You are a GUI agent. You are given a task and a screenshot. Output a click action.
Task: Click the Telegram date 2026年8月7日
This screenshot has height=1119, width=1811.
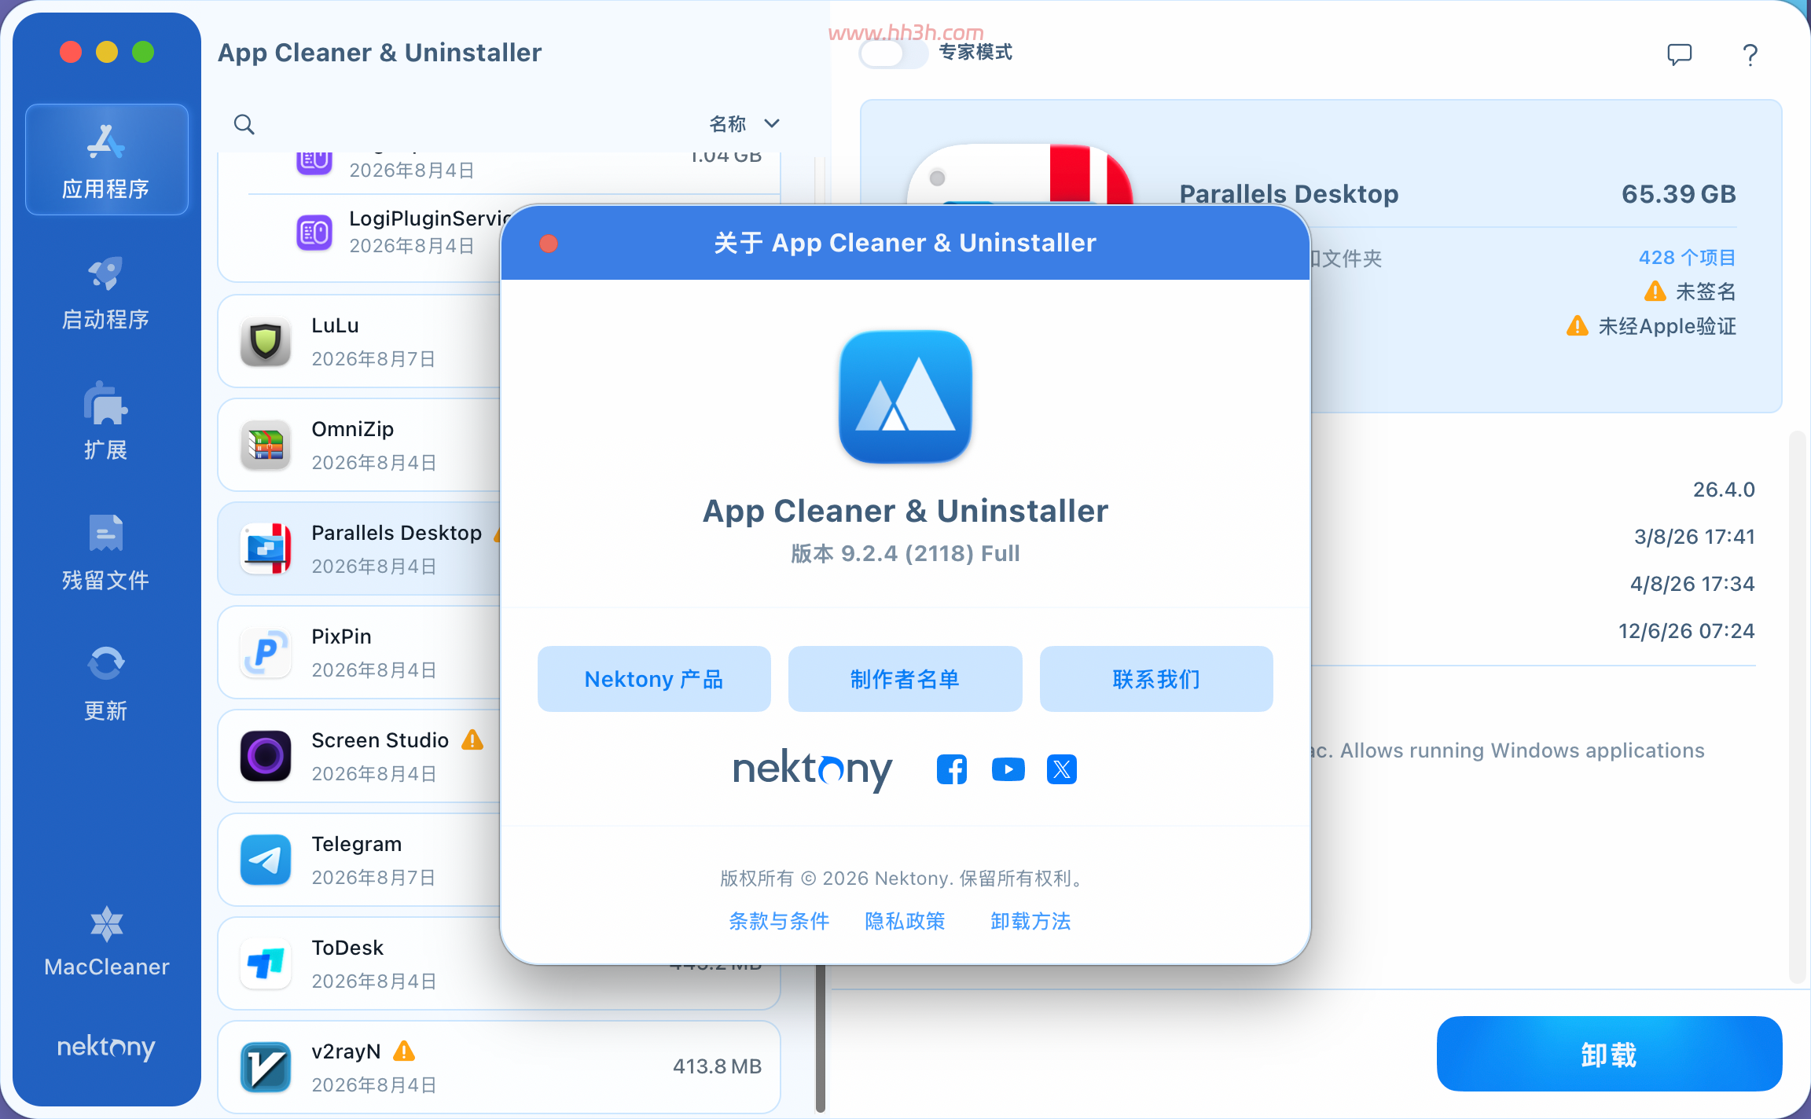click(374, 878)
